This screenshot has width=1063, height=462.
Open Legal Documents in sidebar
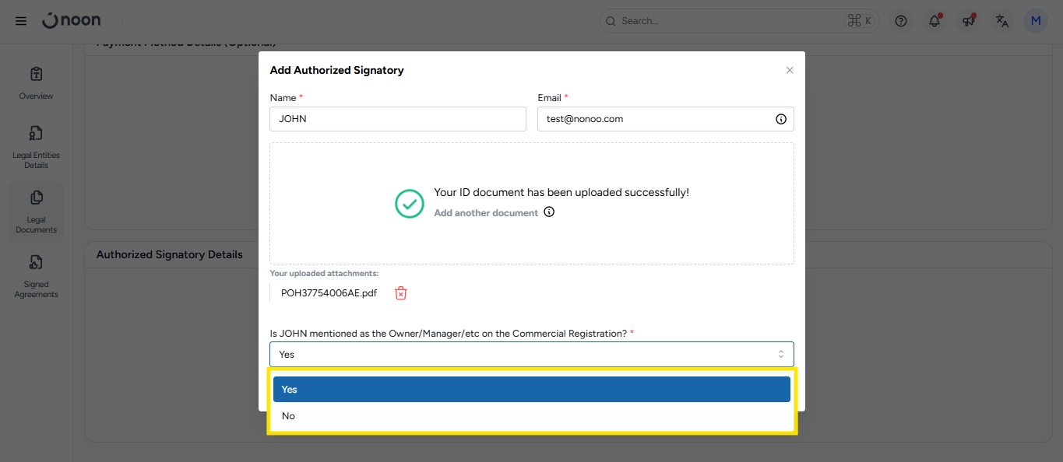[36, 211]
